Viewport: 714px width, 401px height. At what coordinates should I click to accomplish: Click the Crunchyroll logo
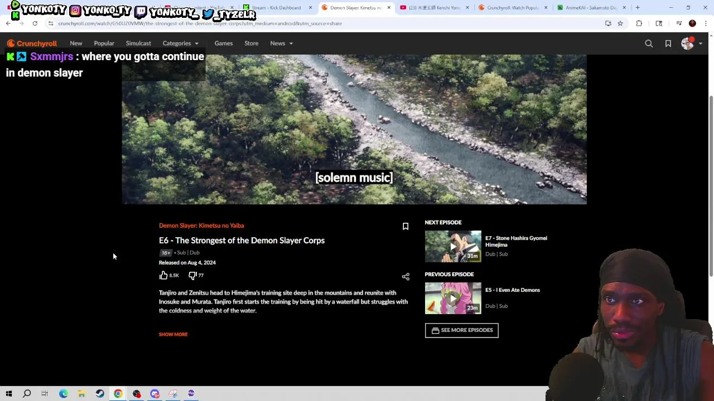click(32, 43)
